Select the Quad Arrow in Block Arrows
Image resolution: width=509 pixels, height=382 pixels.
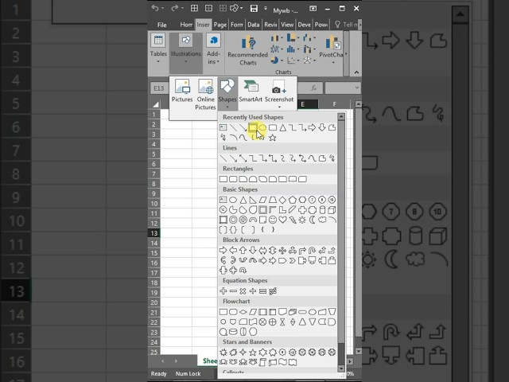click(x=282, y=251)
